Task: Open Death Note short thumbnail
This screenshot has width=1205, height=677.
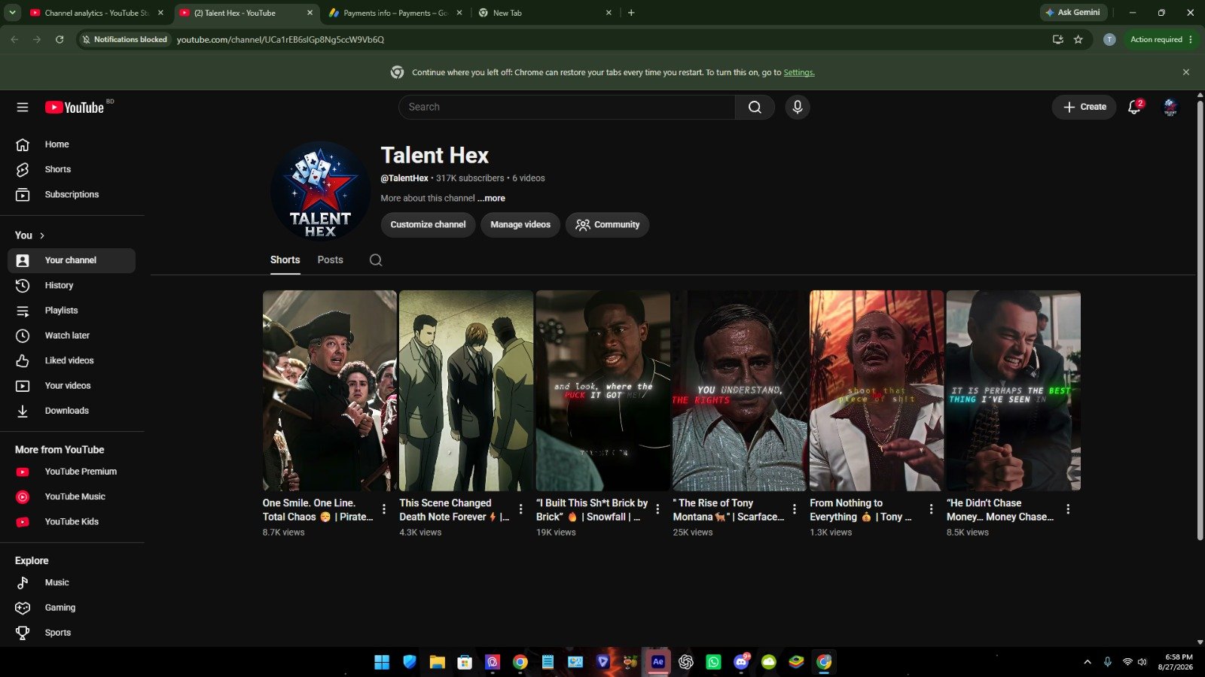Action: tap(466, 390)
